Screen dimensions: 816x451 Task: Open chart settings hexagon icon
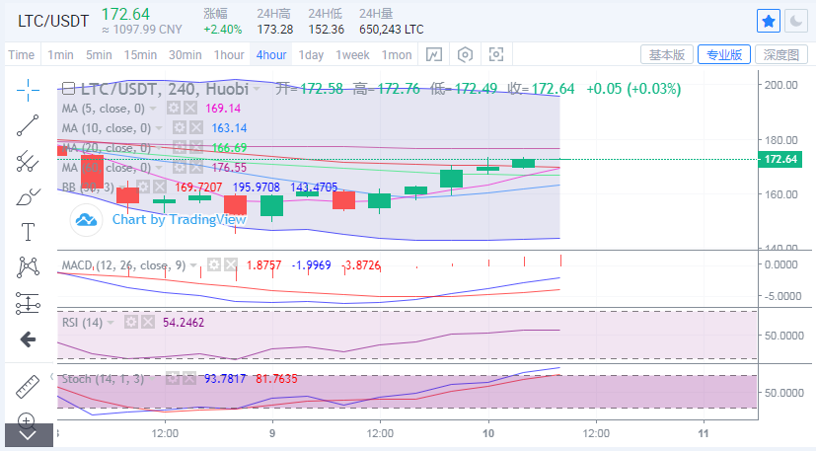click(x=466, y=54)
